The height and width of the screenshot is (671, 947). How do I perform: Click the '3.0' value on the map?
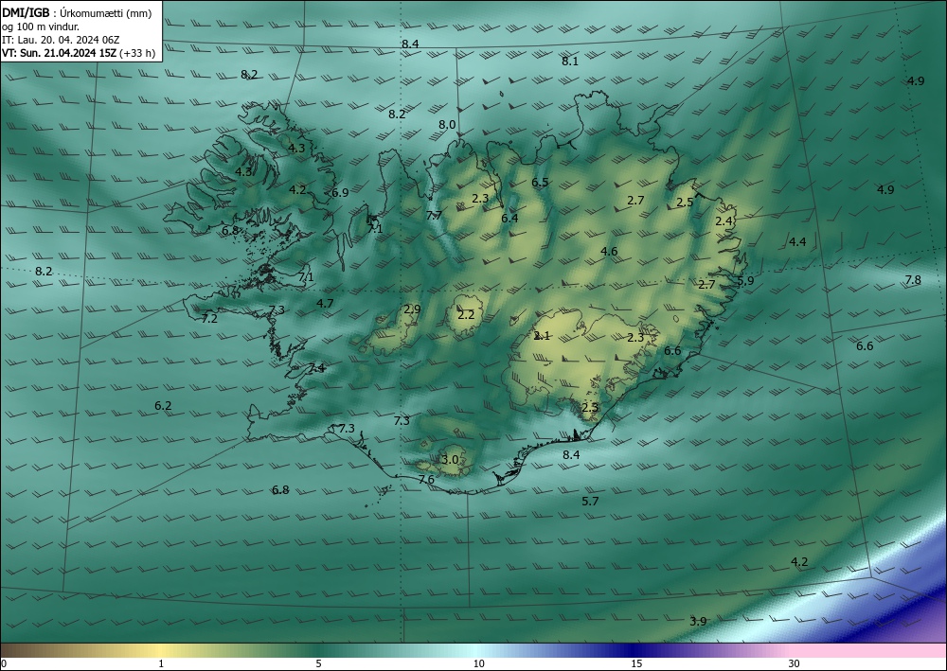tap(450, 459)
